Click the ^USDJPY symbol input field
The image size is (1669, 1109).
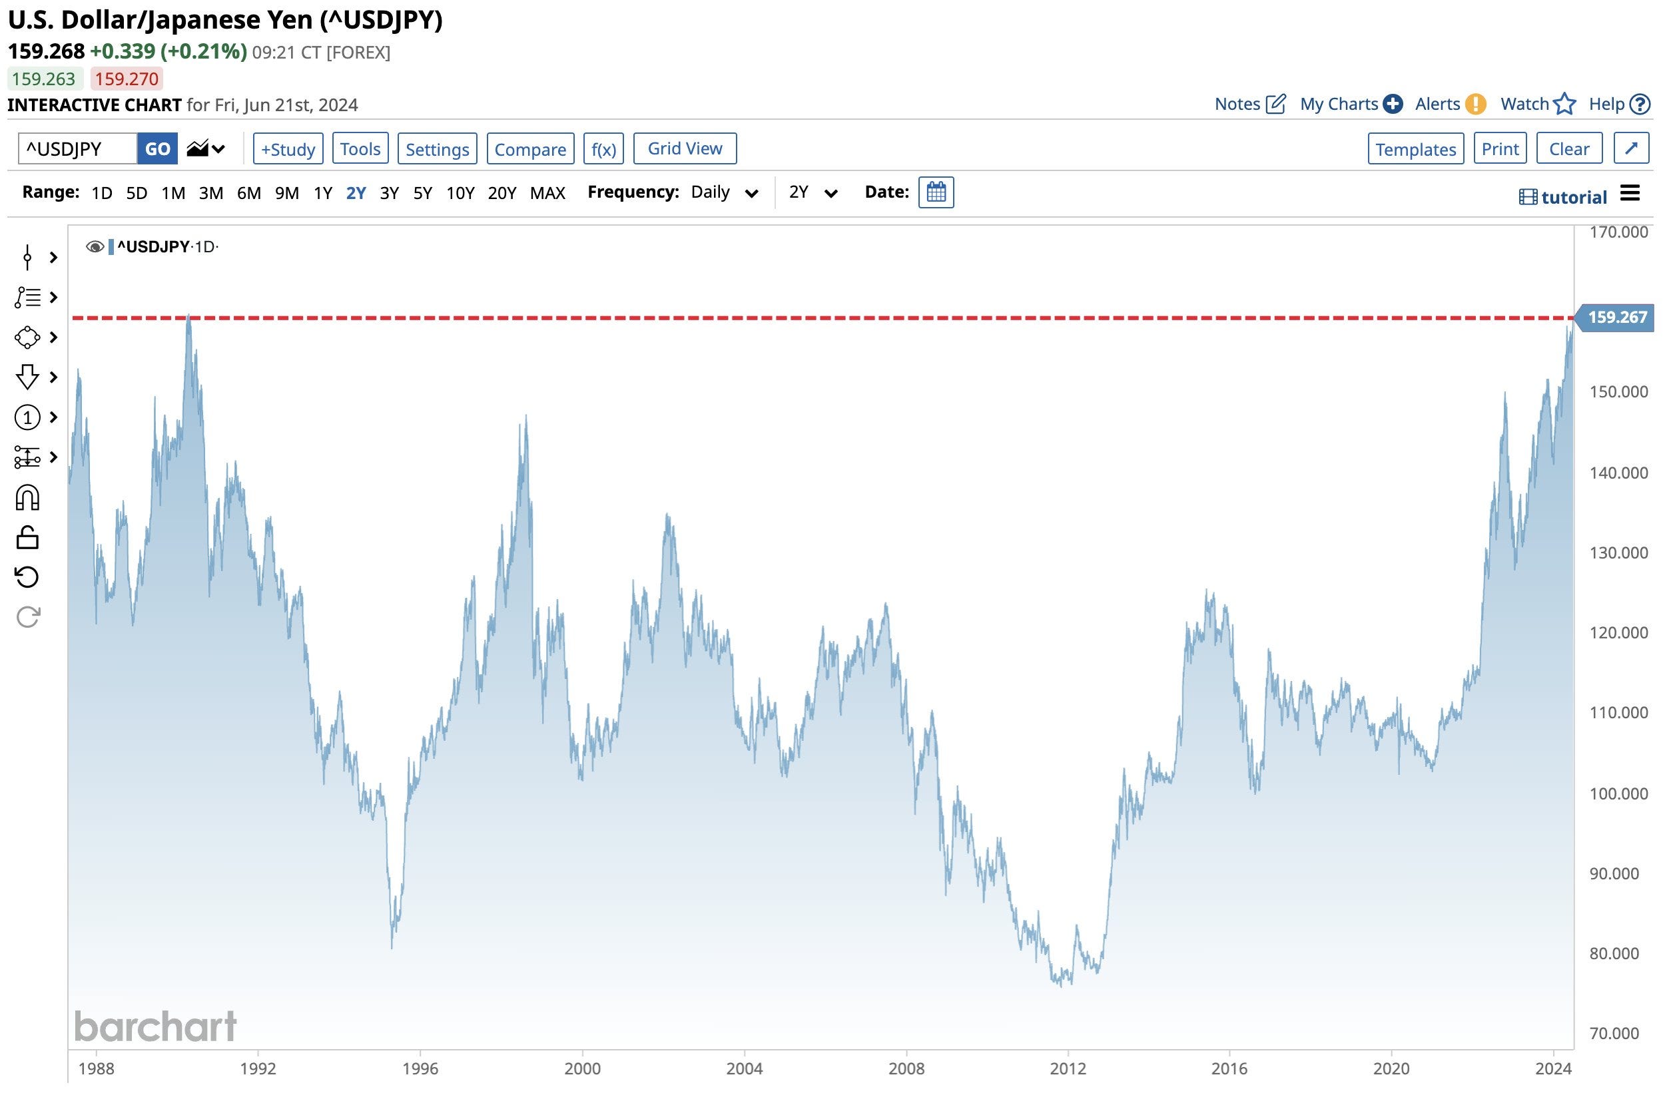pyautogui.click(x=77, y=148)
